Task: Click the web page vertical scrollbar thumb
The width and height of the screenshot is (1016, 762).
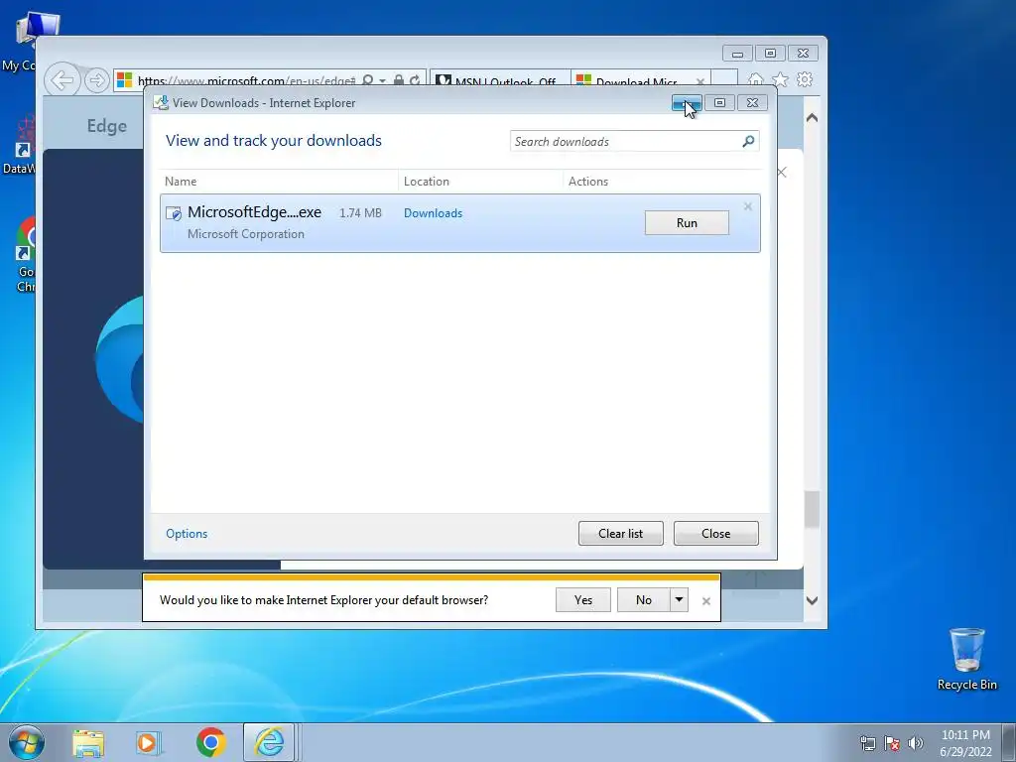Action: [x=812, y=509]
